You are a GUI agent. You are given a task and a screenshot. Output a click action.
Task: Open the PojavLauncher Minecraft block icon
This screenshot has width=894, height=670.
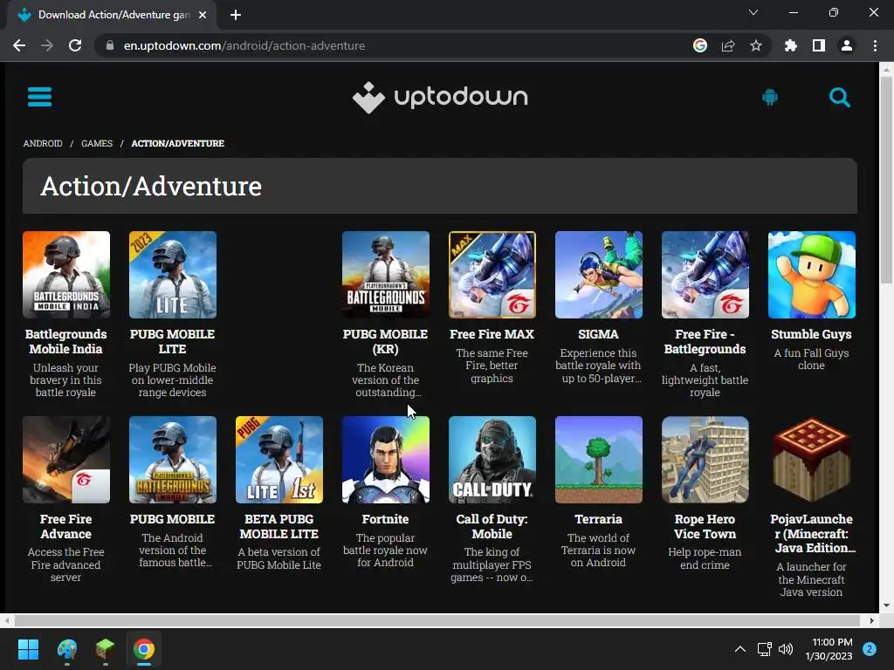point(812,460)
